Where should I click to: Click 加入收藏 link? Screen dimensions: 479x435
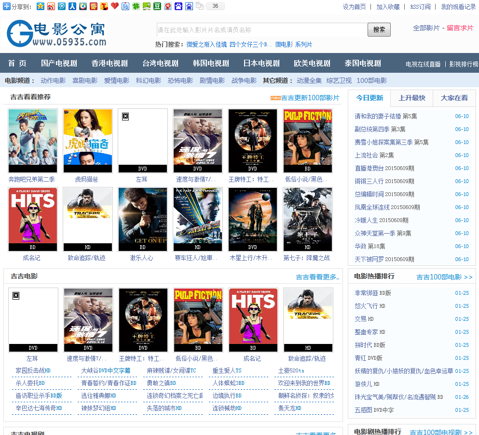coord(388,7)
